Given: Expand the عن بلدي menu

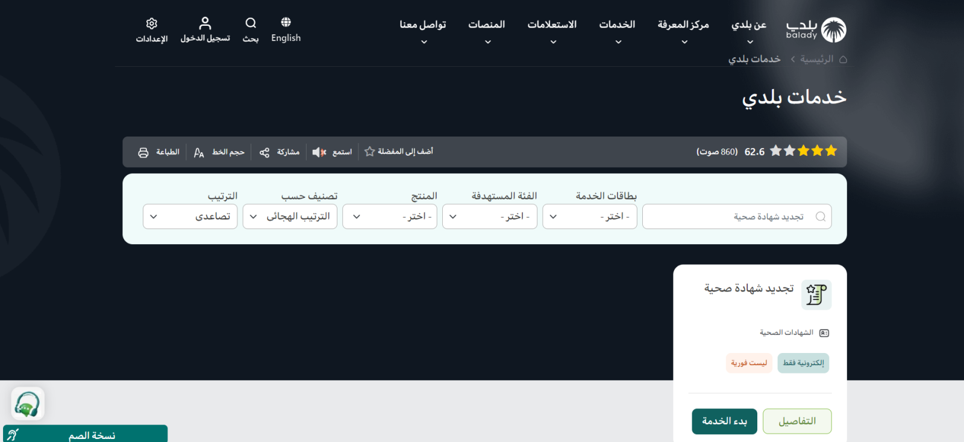Looking at the screenshot, I should click(749, 31).
